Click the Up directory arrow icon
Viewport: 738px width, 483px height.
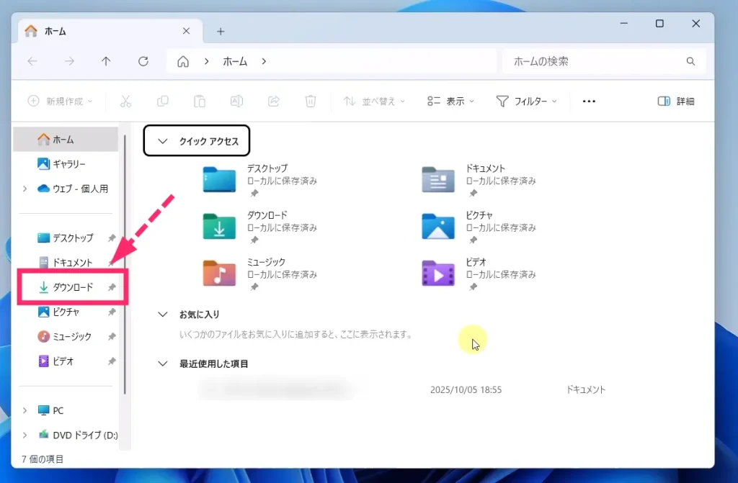[106, 62]
